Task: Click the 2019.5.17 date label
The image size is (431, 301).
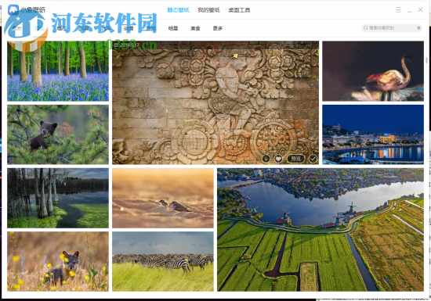Action: point(129,45)
